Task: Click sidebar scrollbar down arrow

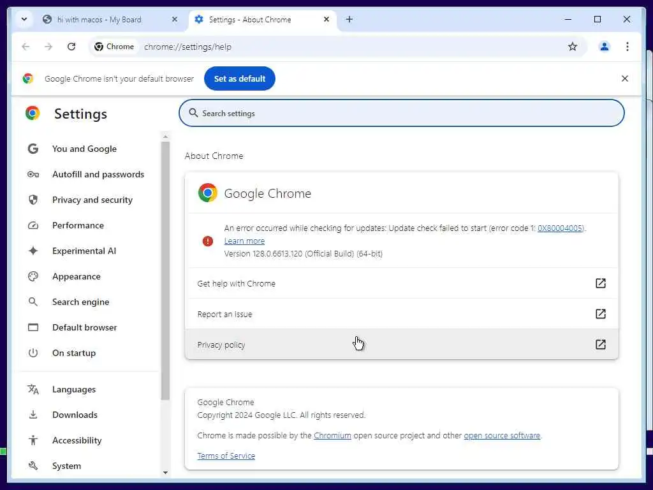Action: (165, 473)
